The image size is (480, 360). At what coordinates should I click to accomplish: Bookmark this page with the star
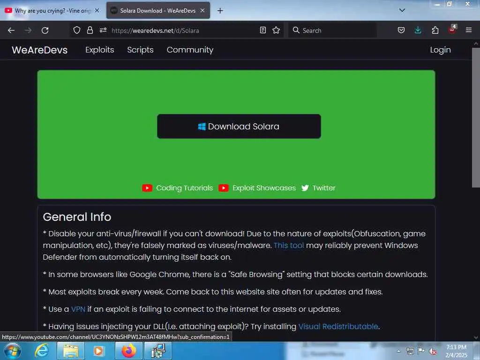276,30
